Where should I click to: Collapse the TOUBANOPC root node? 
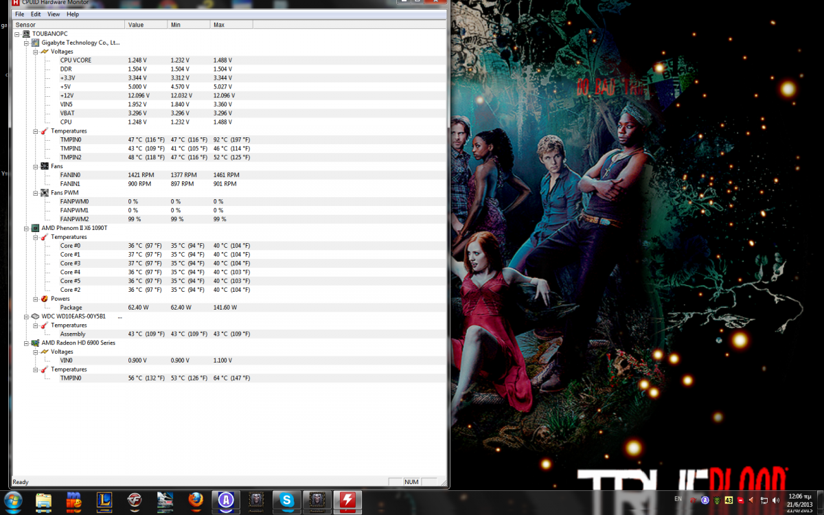coord(17,34)
